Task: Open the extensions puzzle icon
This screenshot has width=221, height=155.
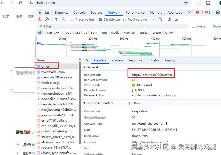Action: (x=208, y=3)
